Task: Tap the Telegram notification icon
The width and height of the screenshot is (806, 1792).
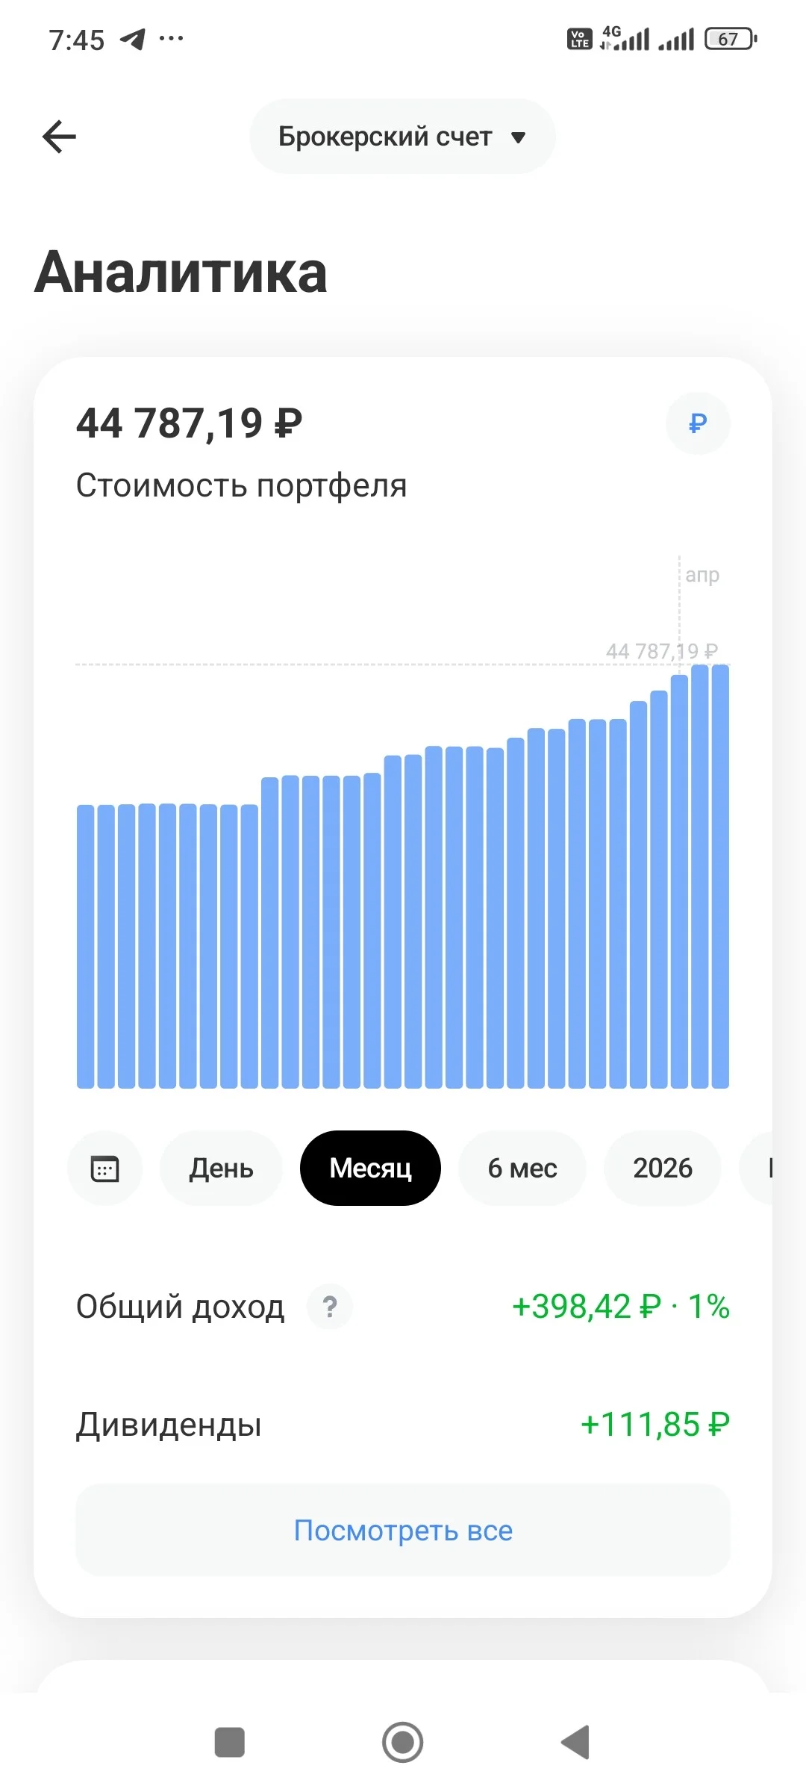Action: [x=133, y=39]
